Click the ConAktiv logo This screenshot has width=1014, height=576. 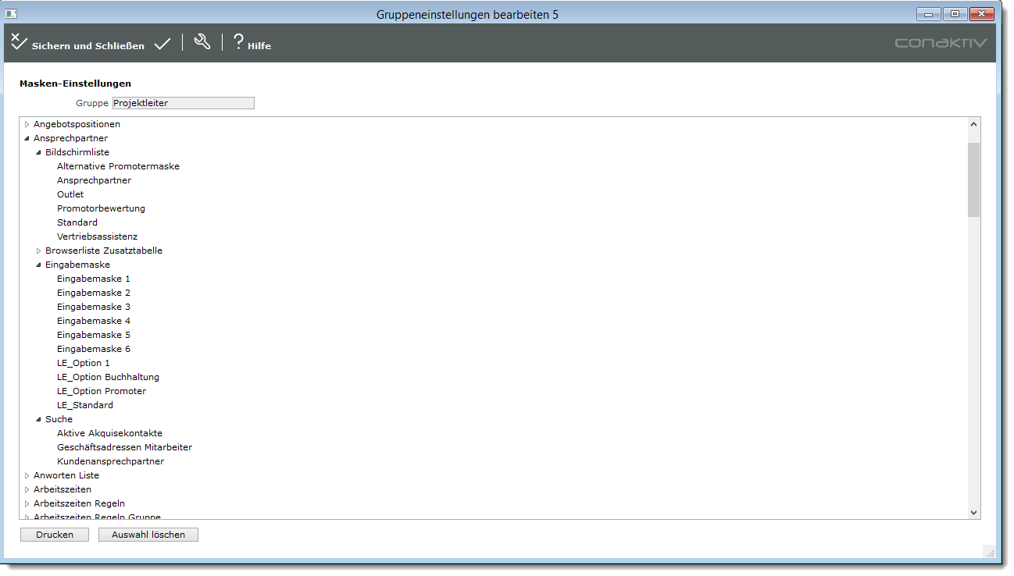coord(941,43)
